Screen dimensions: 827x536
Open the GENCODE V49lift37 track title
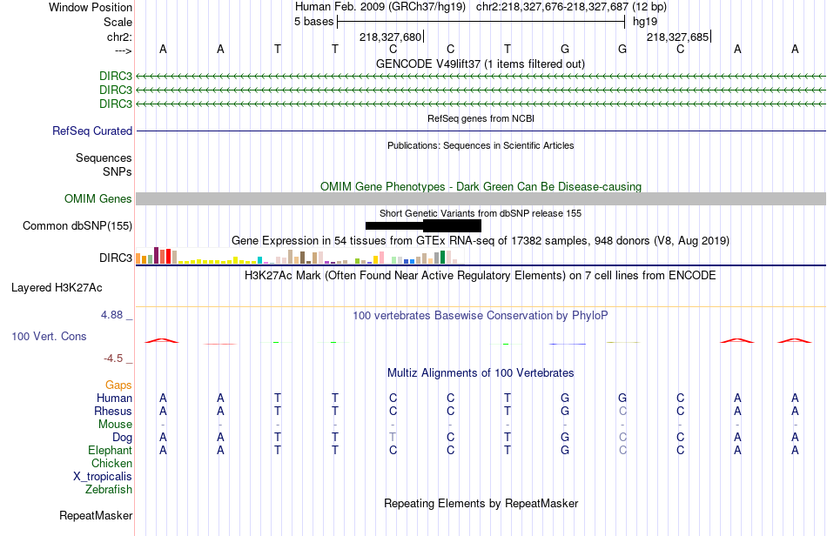pos(481,64)
